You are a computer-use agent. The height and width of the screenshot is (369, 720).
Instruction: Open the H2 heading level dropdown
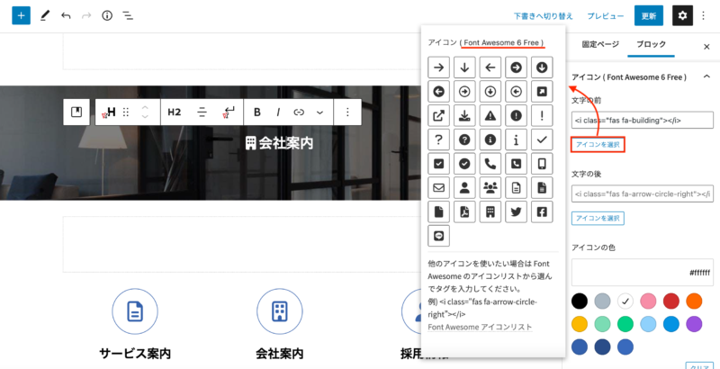175,112
